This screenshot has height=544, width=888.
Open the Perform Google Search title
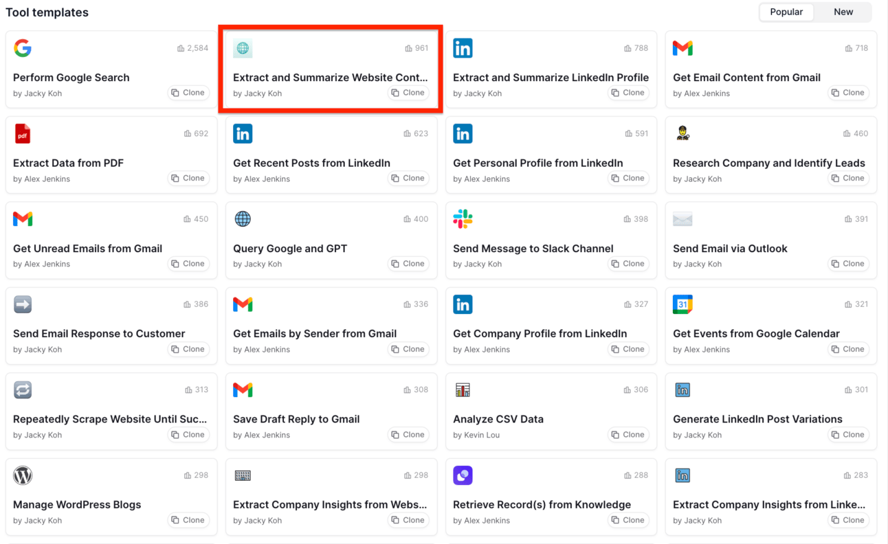point(71,78)
